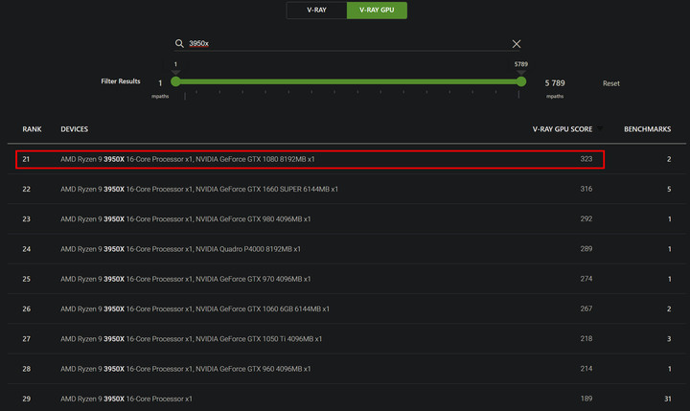The image size is (690, 411).
Task: Click the score value 274
Action: pos(586,279)
